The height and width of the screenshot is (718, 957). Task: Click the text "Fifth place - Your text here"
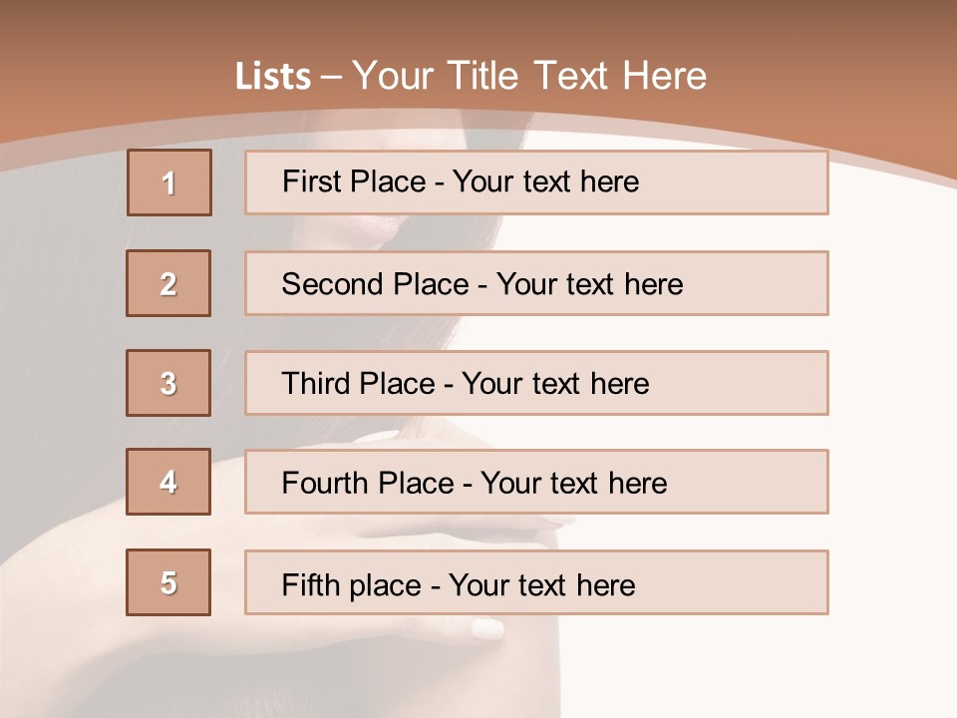459,585
